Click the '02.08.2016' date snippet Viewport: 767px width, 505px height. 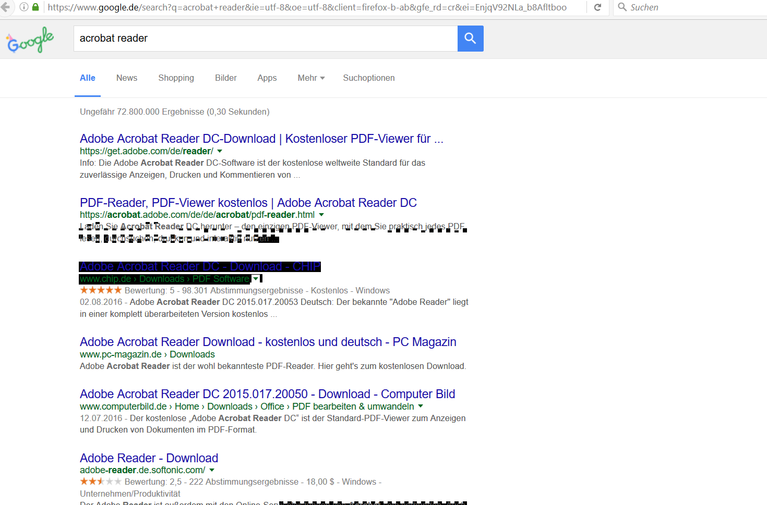click(x=101, y=302)
